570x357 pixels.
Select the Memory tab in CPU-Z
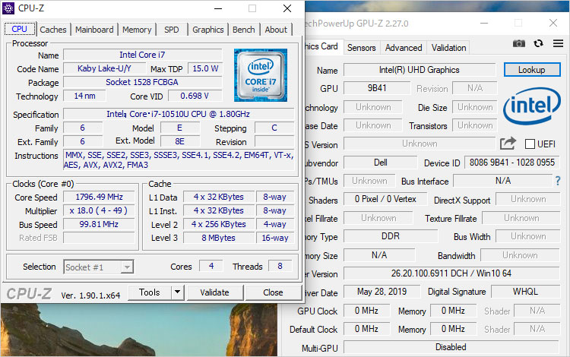coord(137,30)
